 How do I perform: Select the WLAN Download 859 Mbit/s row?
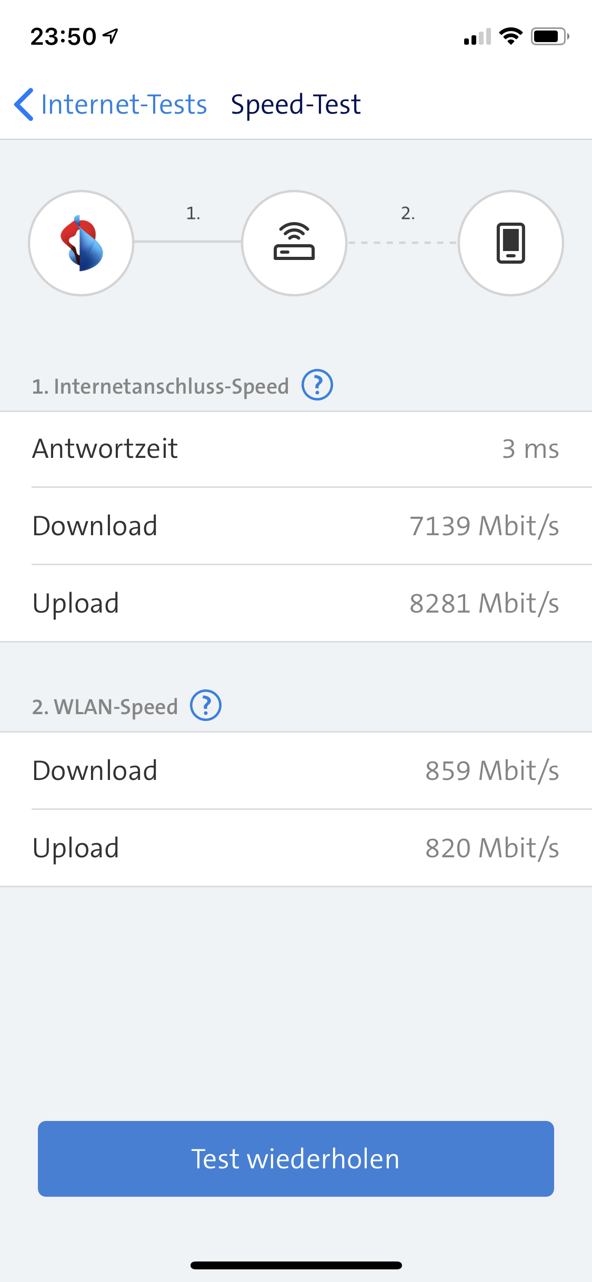tap(296, 770)
